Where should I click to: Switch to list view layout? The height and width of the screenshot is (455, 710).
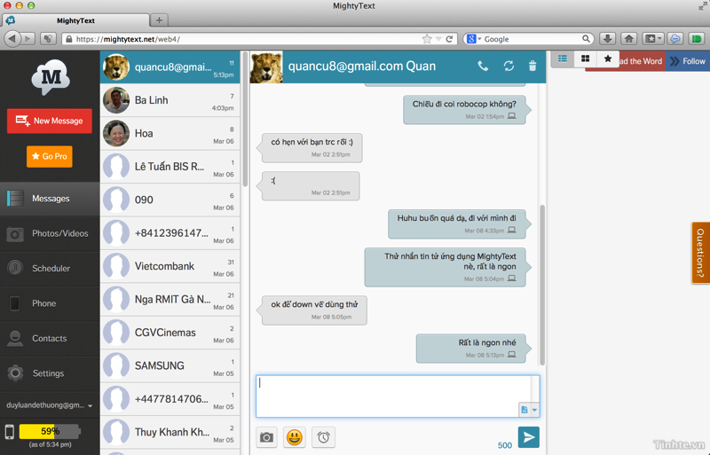[563, 59]
